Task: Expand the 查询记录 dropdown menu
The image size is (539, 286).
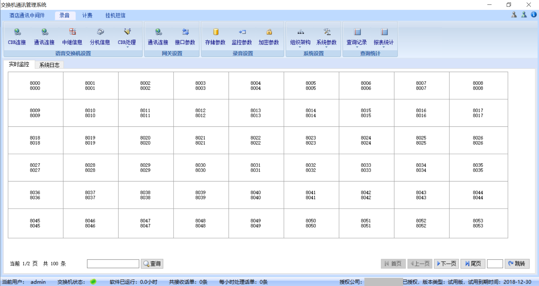Action: point(357,47)
